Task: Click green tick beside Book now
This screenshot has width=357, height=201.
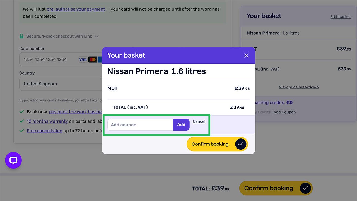Action: click(21, 112)
